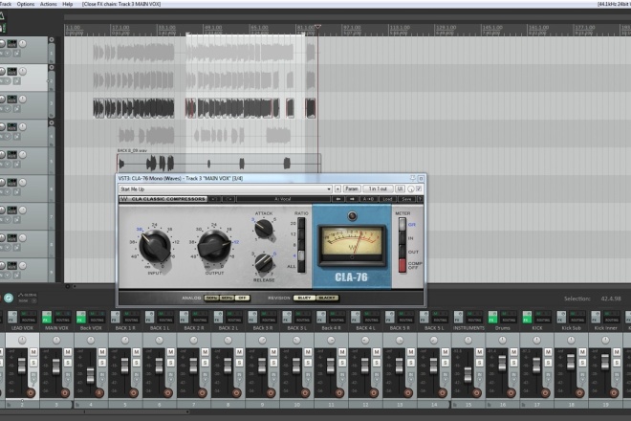Click the CLA-76 Input knob

coord(154,247)
